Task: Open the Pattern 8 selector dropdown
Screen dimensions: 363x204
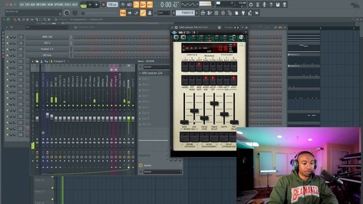Action: [186, 12]
